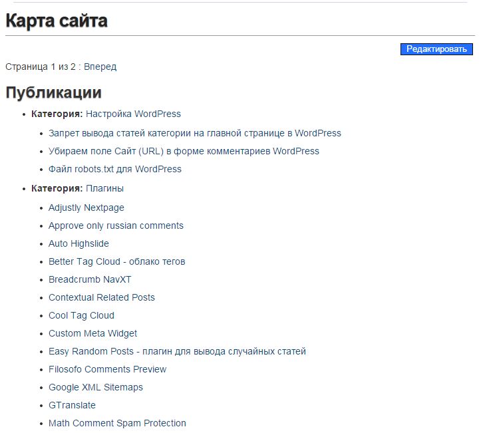Open Файл robots.txt для WordPress link

point(114,169)
